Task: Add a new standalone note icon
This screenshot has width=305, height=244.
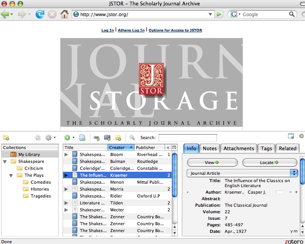Action: [118, 138]
